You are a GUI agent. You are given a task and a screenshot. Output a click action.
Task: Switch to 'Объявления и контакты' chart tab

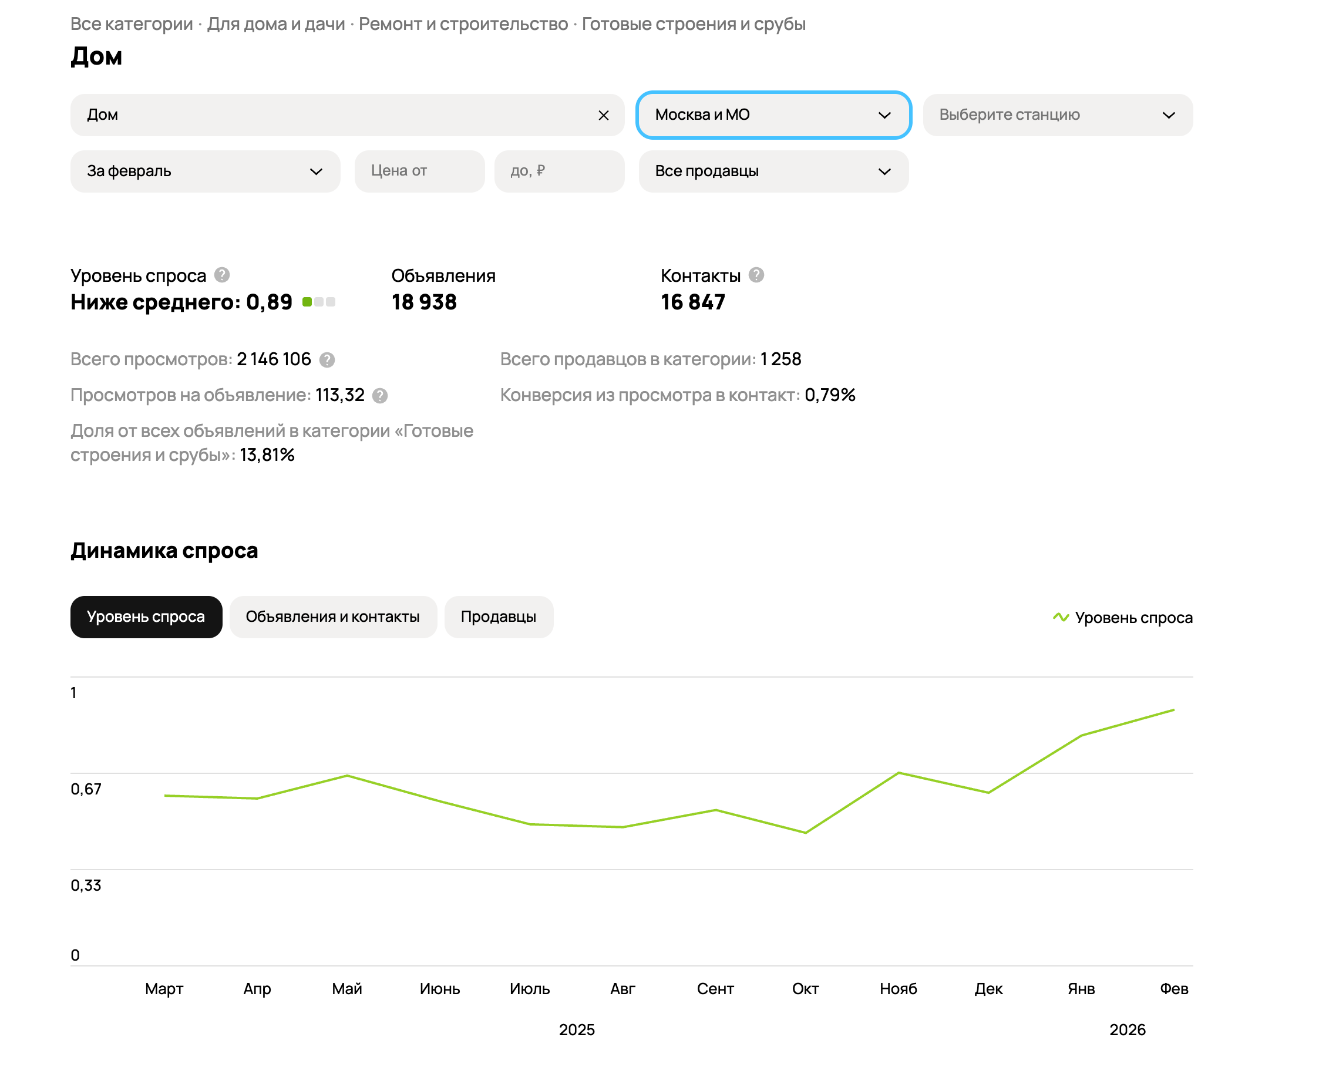(332, 617)
